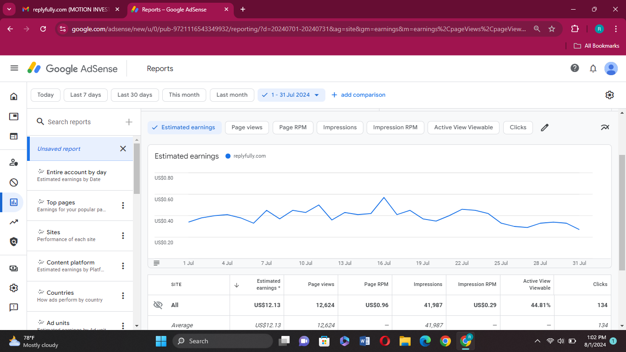Toggle visibility of the All row
The width and height of the screenshot is (626, 352).
tap(158, 305)
